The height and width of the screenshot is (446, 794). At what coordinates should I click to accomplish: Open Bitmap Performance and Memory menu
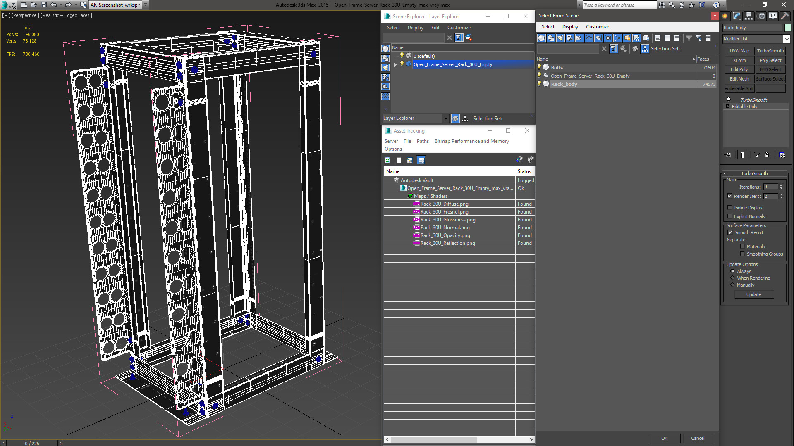(x=471, y=141)
